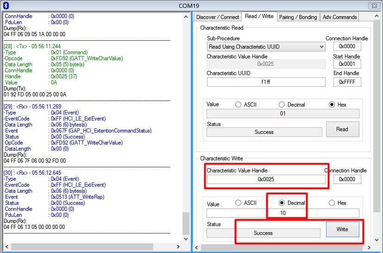Click right panel horizontal scroll right arrow
This screenshot has height=253, width=383.
[x=369, y=247]
